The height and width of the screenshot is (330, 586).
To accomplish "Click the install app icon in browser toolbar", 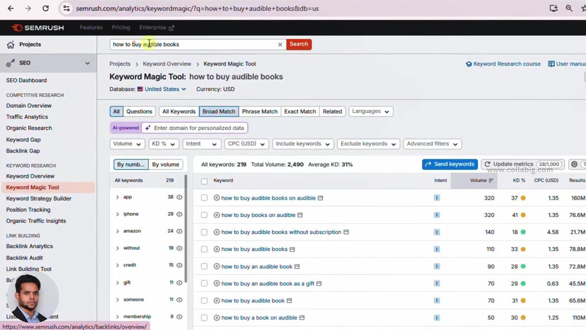I will coord(553,8).
